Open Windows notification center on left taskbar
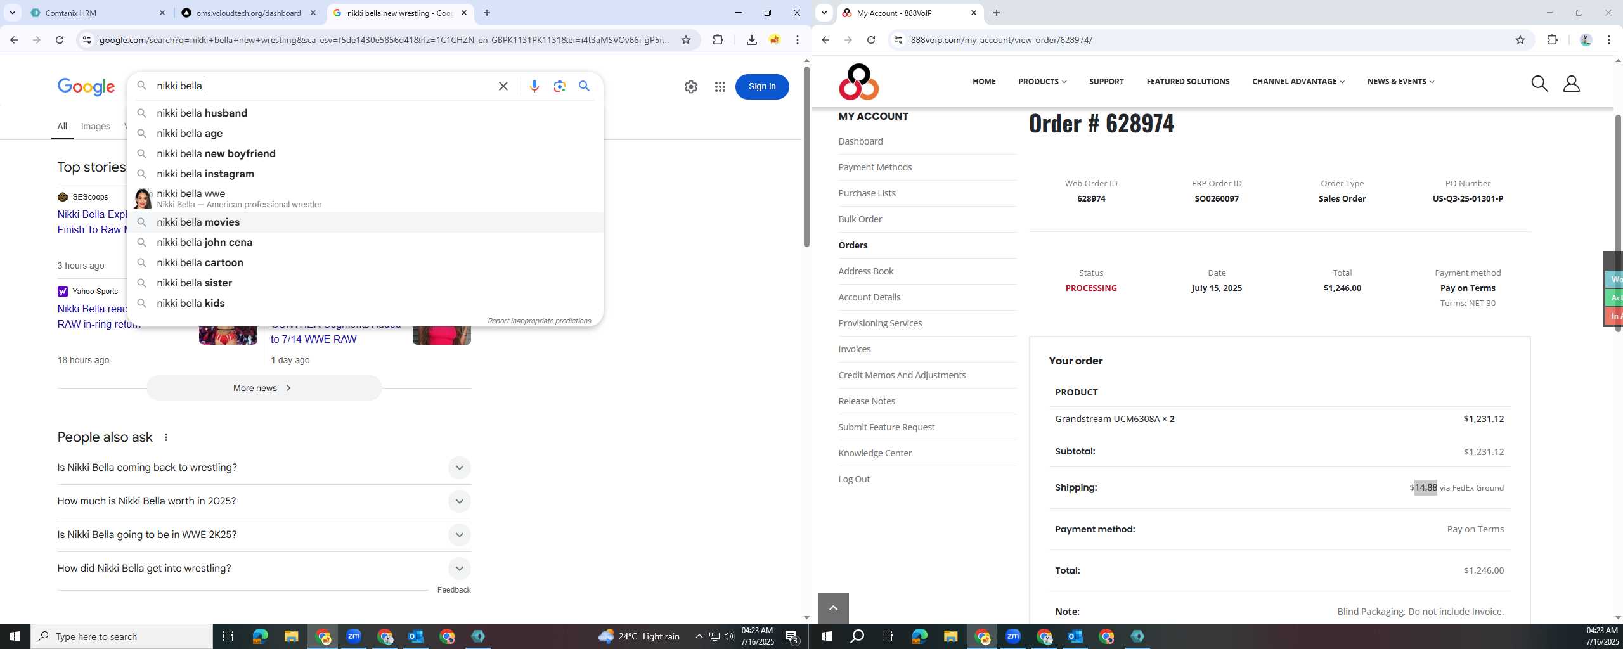The width and height of the screenshot is (1623, 649). [x=791, y=636]
